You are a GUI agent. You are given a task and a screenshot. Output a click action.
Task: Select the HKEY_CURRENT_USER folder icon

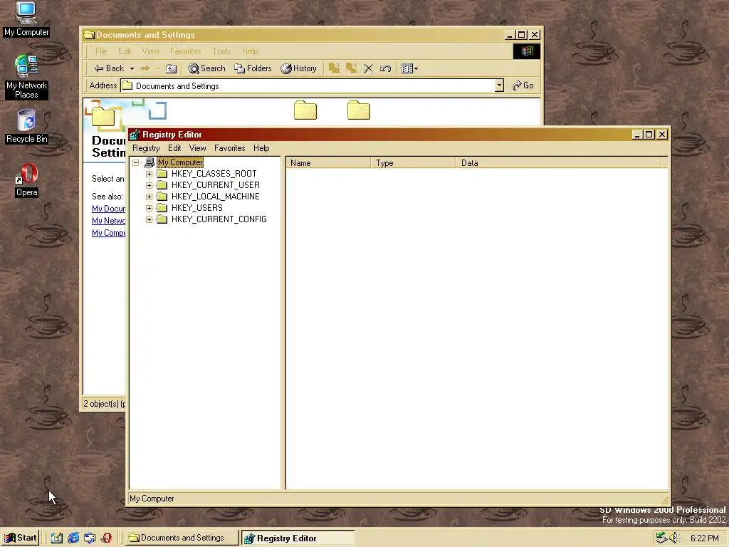(x=162, y=185)
